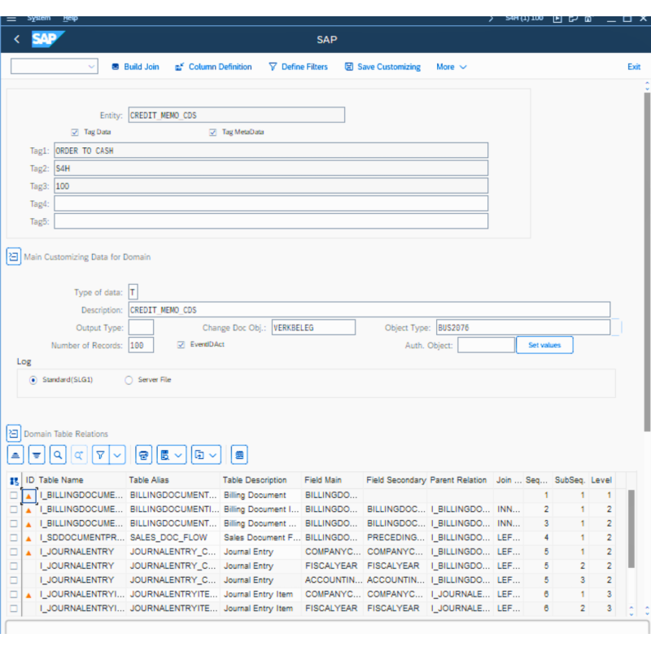Click the select-all rows icon in table header
This screenshot has height=651, width=651.
tap(14, 481)
